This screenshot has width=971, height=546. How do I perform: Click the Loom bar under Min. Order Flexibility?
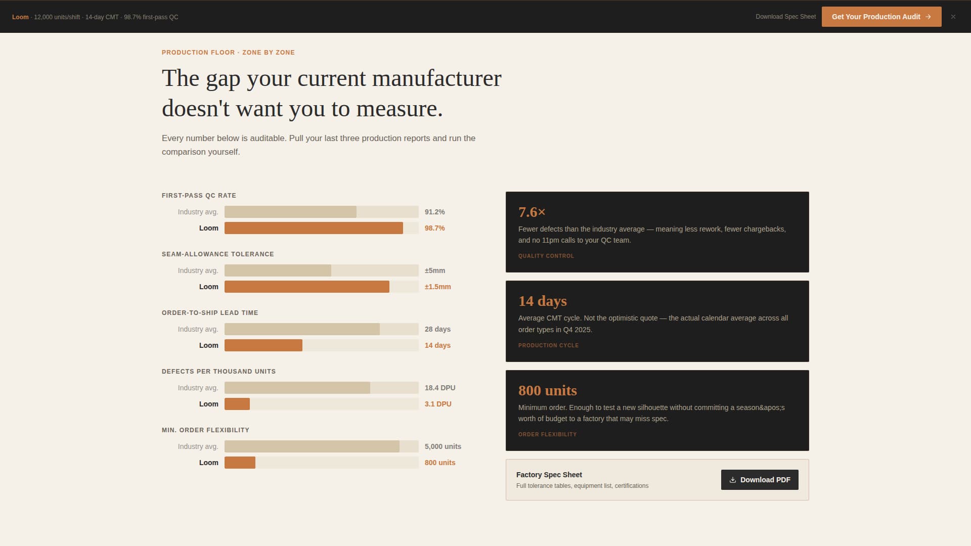pyautogui.click(x=240, y=463)
